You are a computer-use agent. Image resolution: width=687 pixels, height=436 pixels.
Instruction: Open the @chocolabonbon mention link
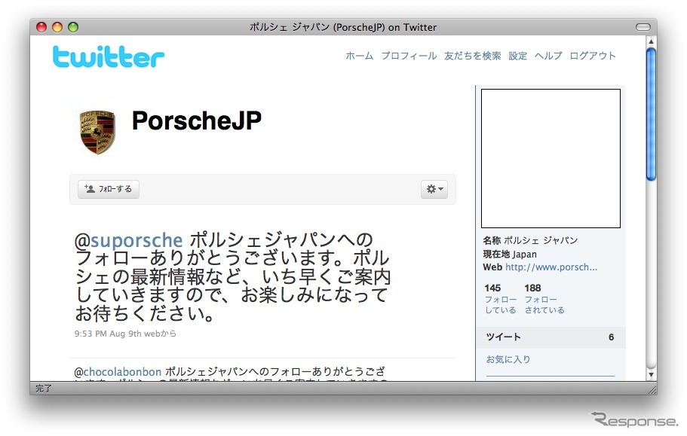click(118, 372)
